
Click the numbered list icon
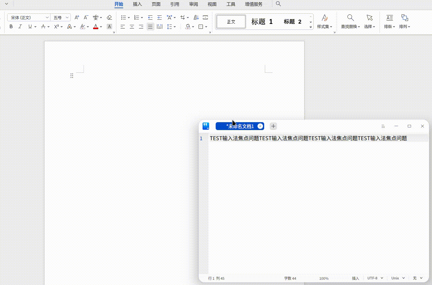click(x=137, y=17)
